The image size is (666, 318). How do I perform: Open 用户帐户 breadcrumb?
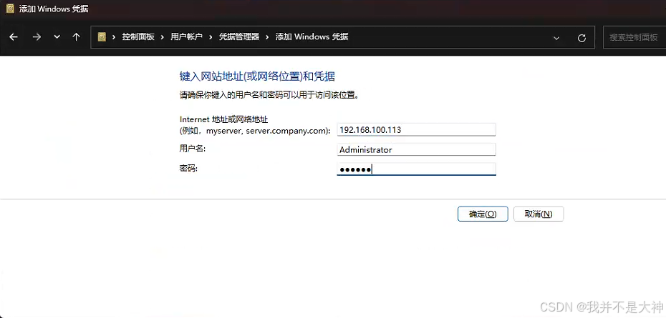click(x=186, y=37)
